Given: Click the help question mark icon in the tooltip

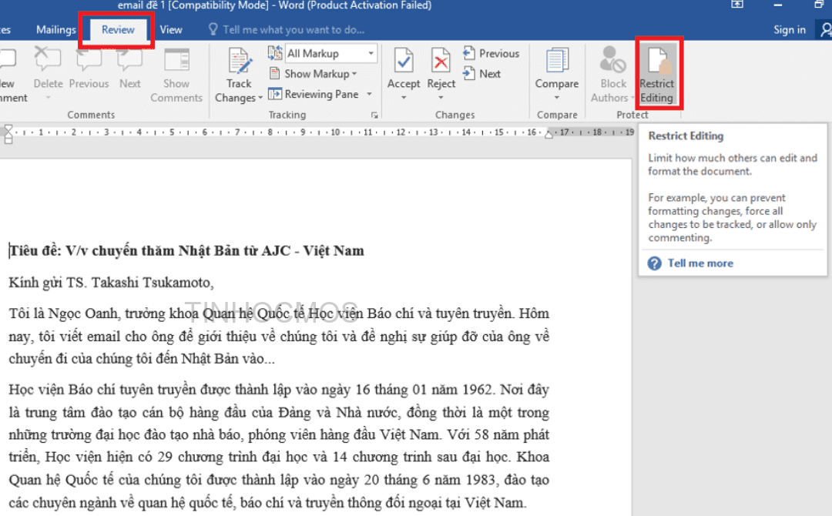Looking at the screenshot, I should (655, 263).
